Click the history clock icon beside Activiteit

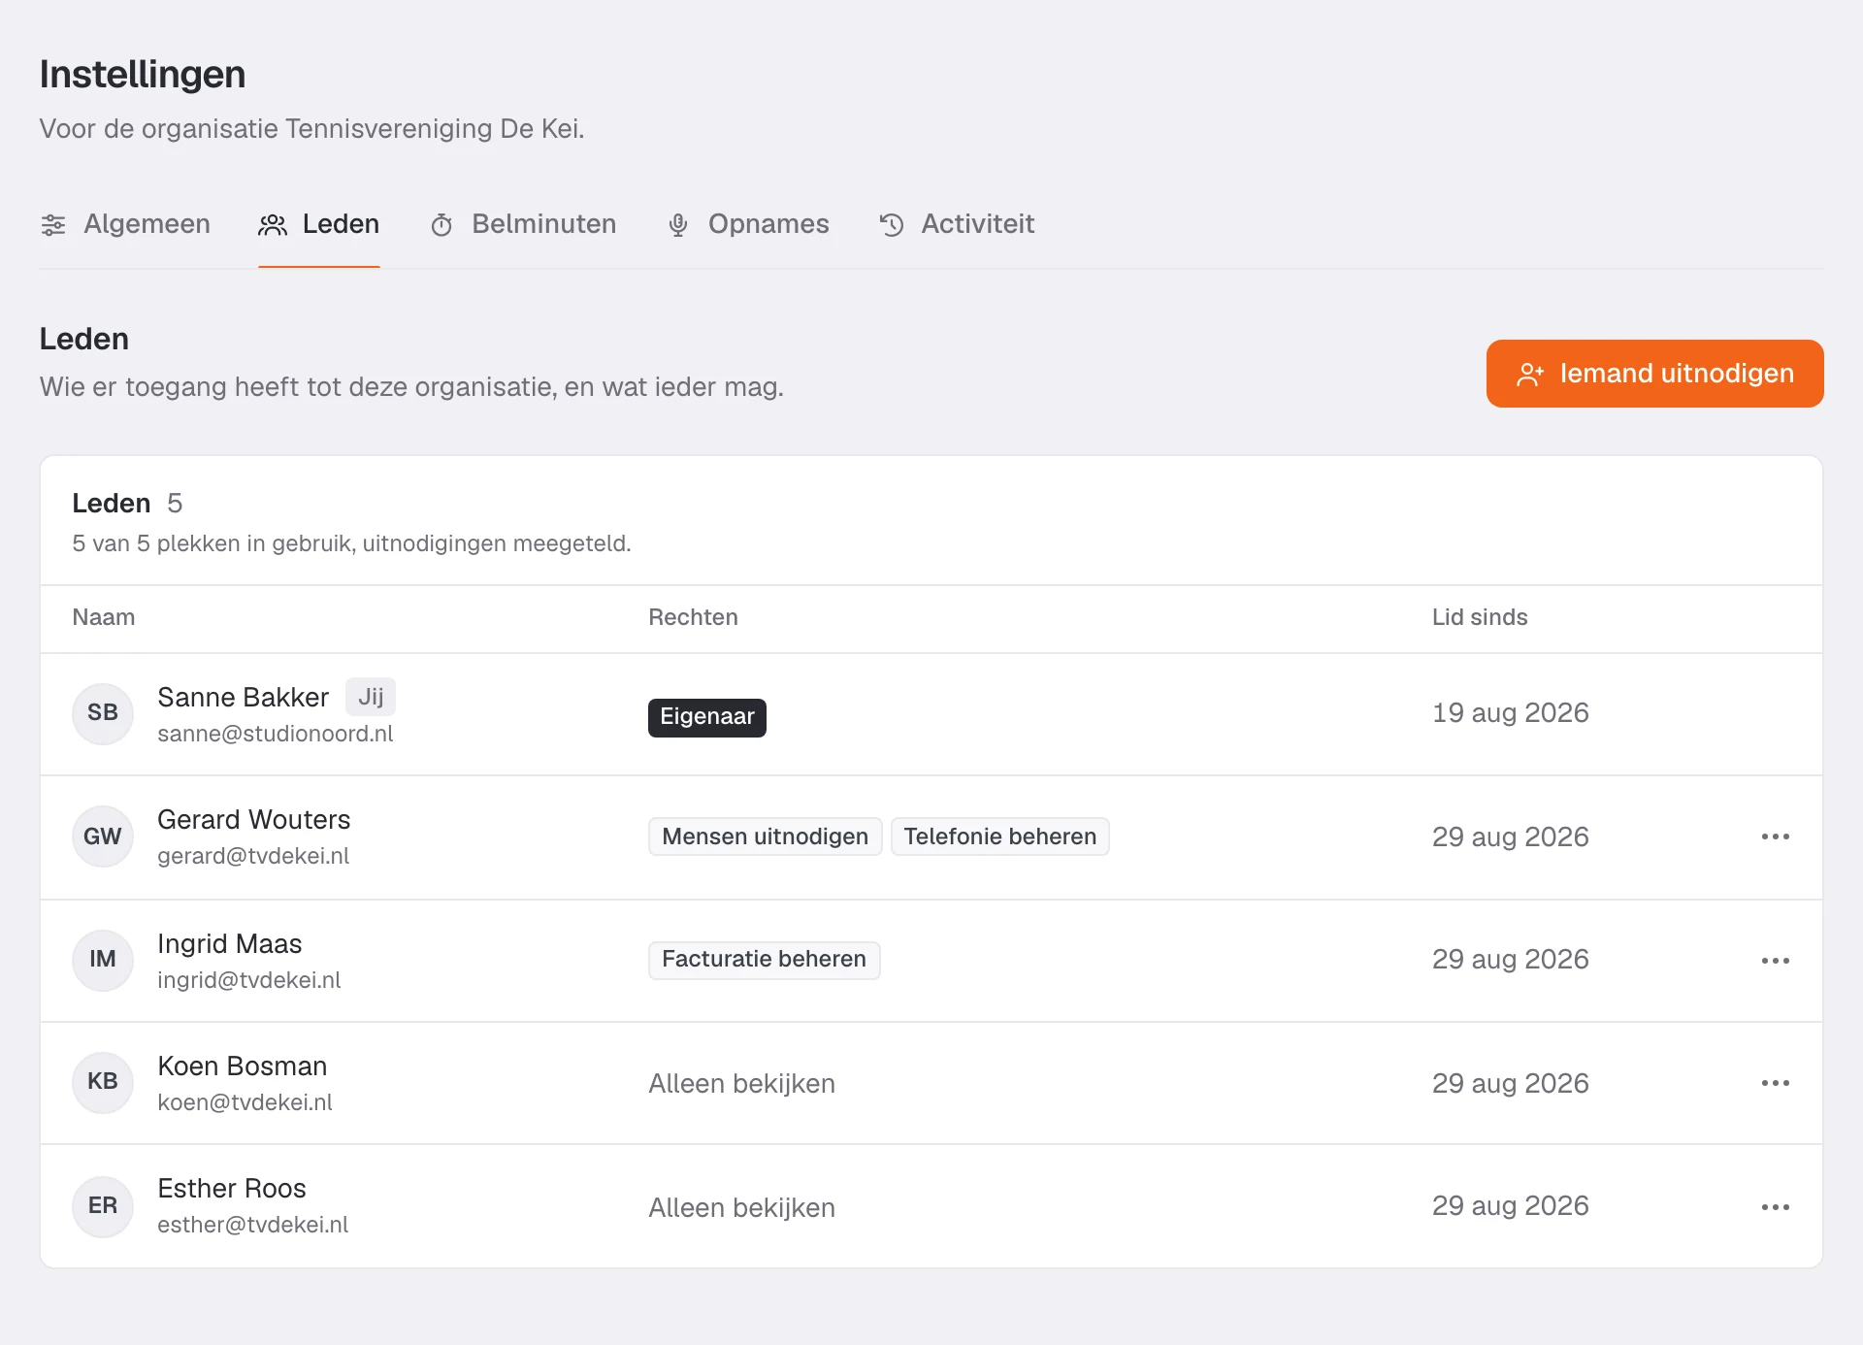(x=892, y=225)
